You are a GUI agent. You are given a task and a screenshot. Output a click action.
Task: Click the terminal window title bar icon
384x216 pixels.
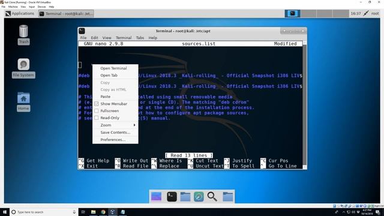point(82,31)
